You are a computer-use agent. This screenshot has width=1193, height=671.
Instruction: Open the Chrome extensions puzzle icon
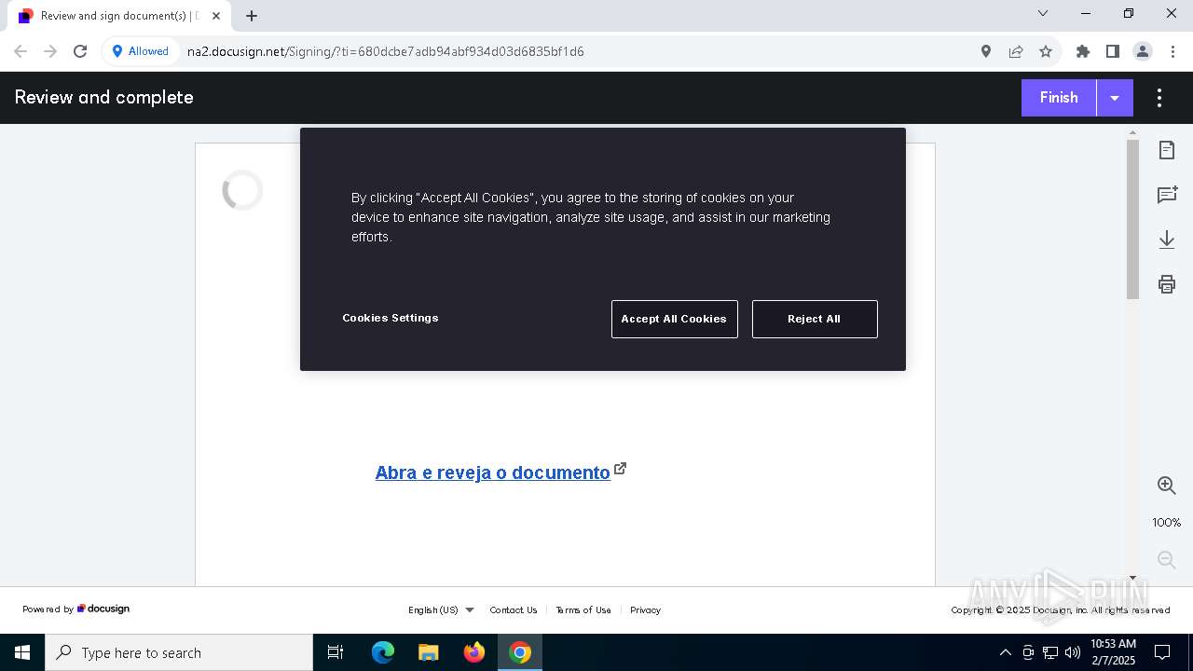pyautogui.click(x=1083, y=51)
